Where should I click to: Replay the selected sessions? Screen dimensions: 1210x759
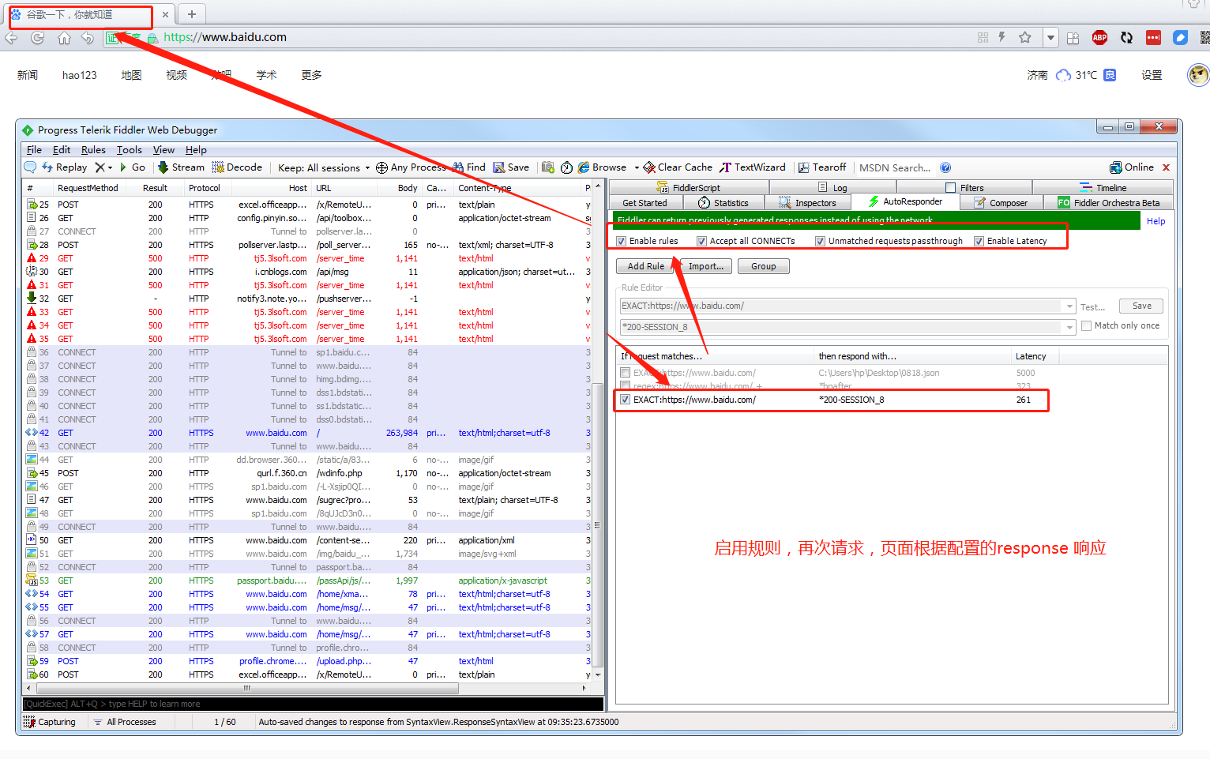[64, 167]
